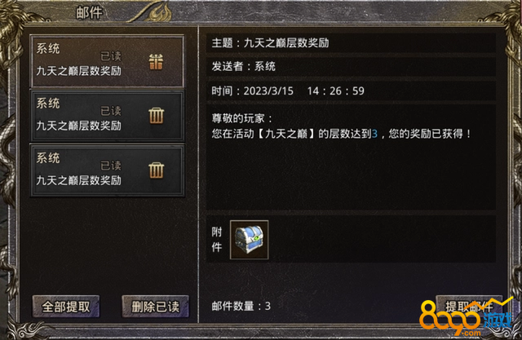This screenshot has height=340, width=522.
Task: Click the 附件 attachment label
Action: 217,240
